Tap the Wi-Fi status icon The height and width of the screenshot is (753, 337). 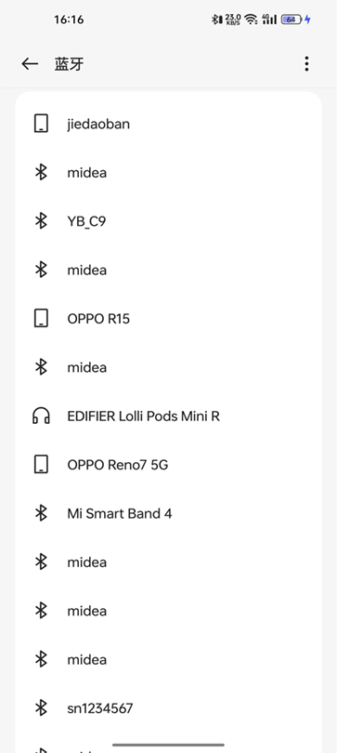(251, 20)
